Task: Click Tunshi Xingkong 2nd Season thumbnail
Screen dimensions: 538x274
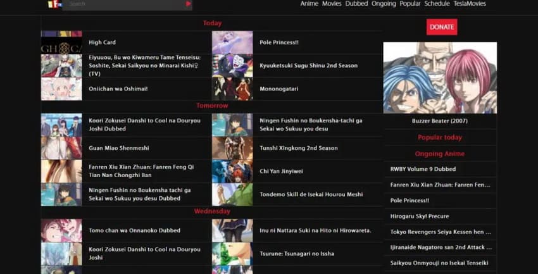Action: tap(232, 148)
